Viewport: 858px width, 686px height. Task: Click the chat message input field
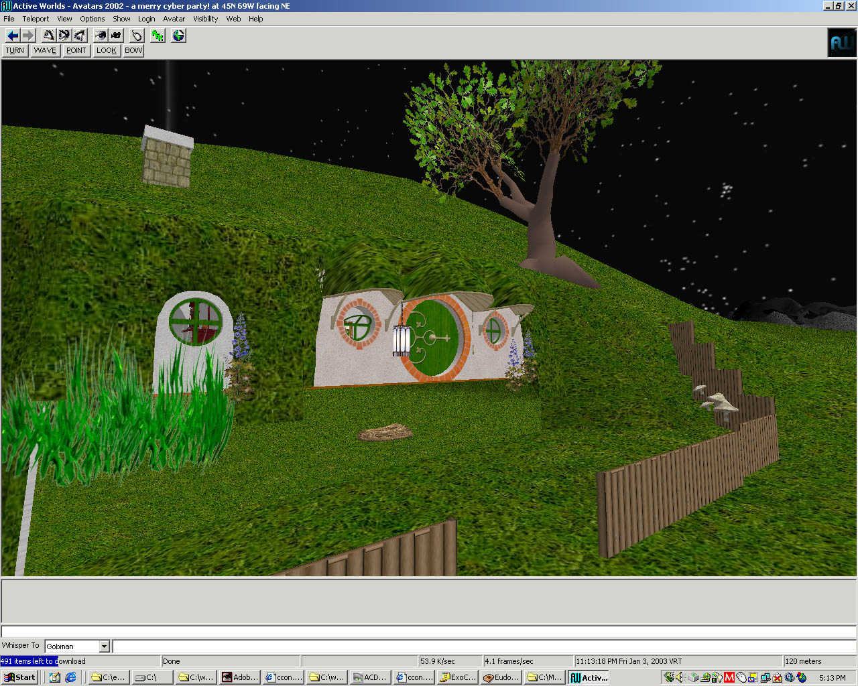483,646
